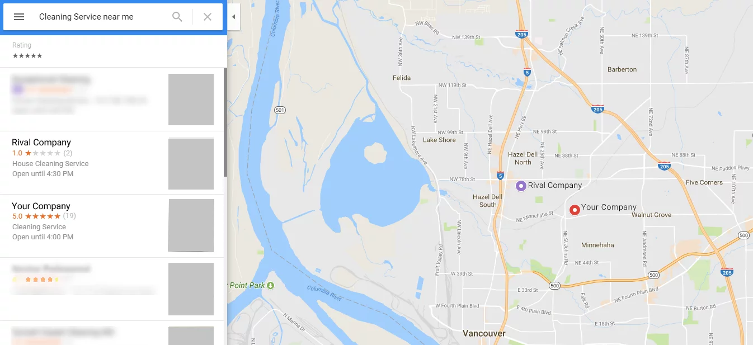The width and height of the screenshot is (753, 345).
Task: Clear the search with the X icon
Action: (x=208, y=17)
